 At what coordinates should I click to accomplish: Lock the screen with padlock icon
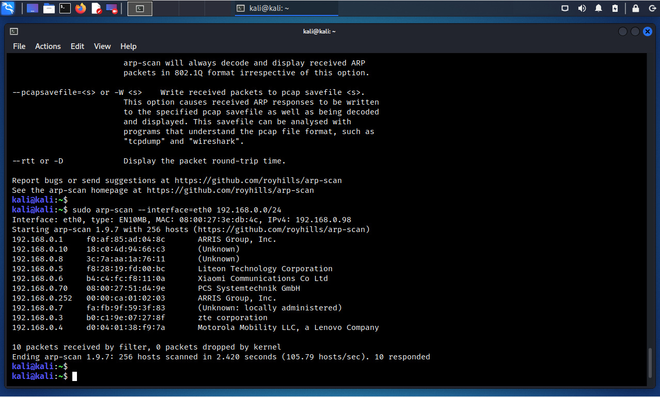click(636, 8)
